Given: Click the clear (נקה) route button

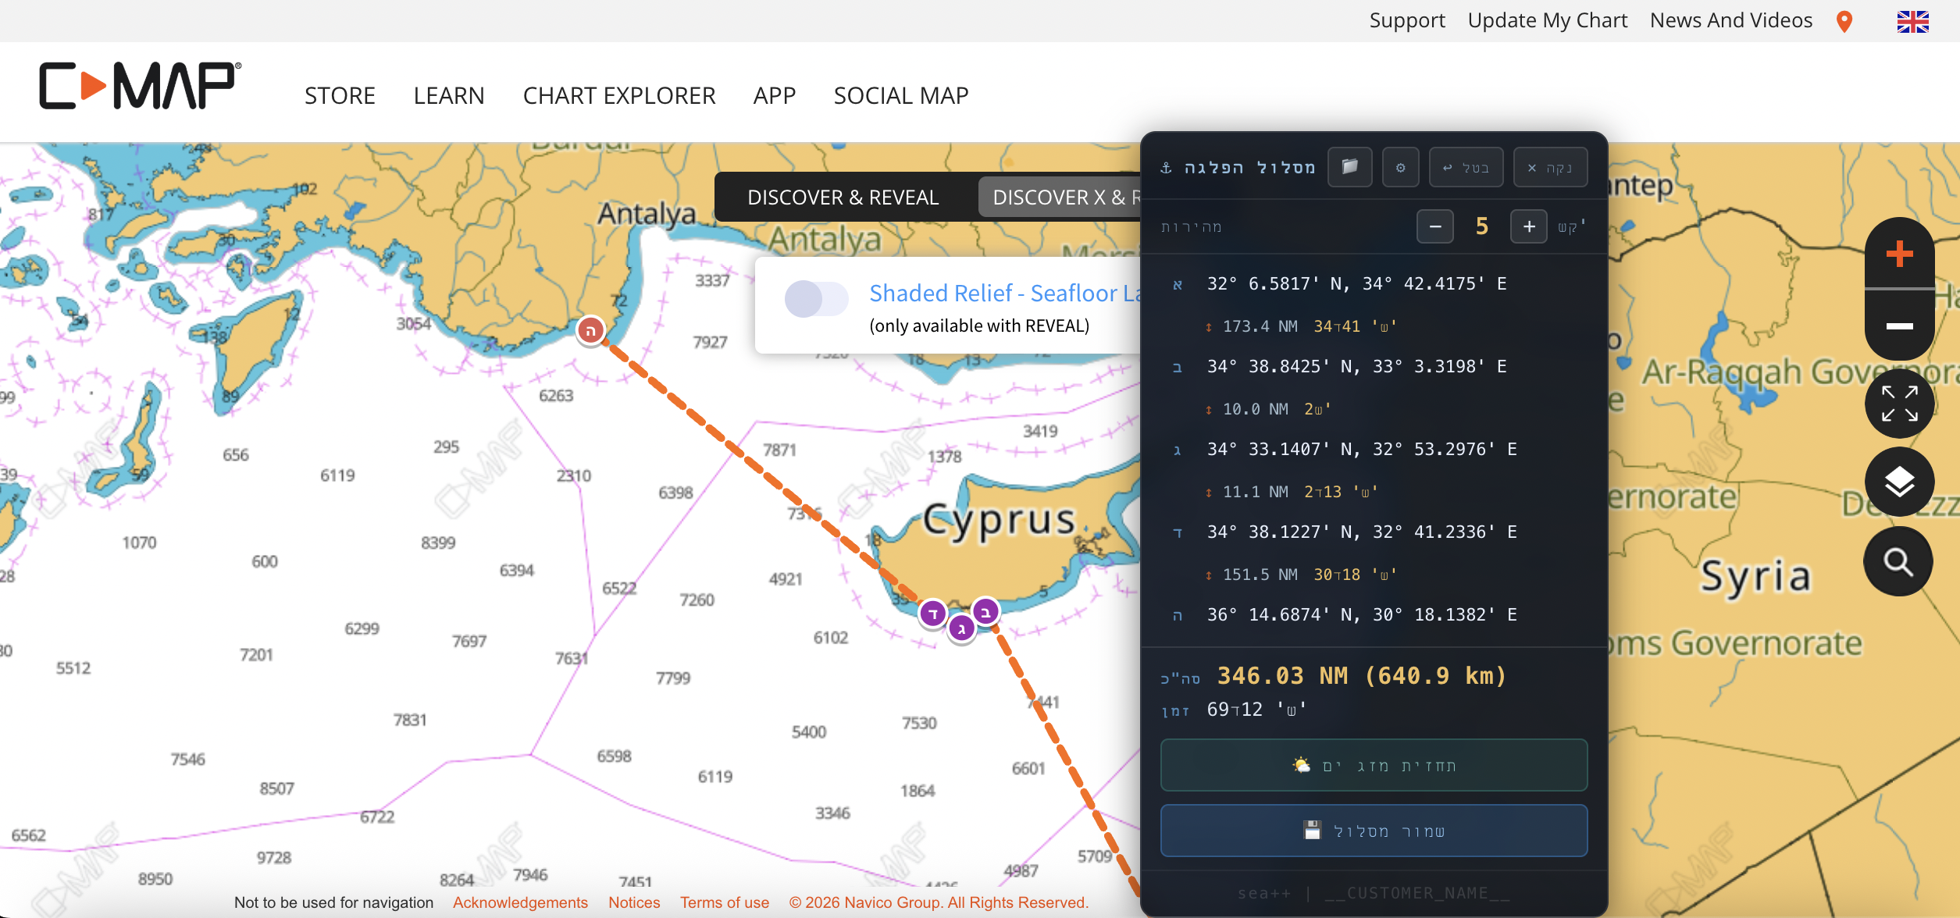Looking at the screenshot, I should coord(1550,167).
